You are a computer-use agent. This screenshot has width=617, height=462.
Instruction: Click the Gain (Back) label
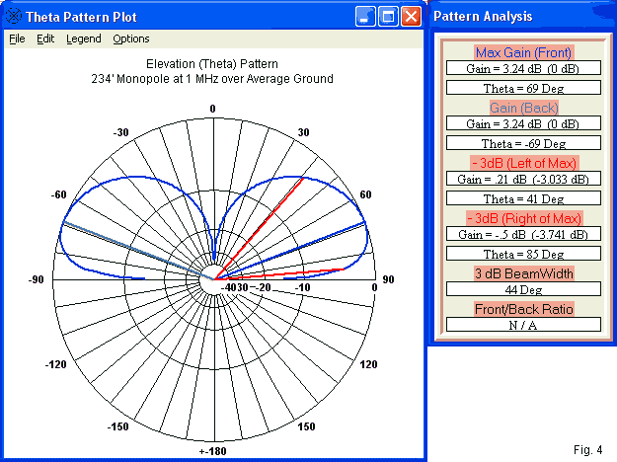(523, 107)
